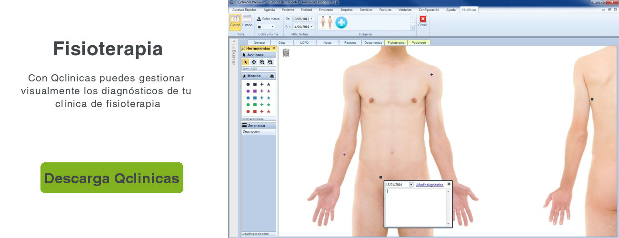The image size is (619, 238).
Task: Open the De date dropdown
Action: pyautogui.click(x=312, y=19)
